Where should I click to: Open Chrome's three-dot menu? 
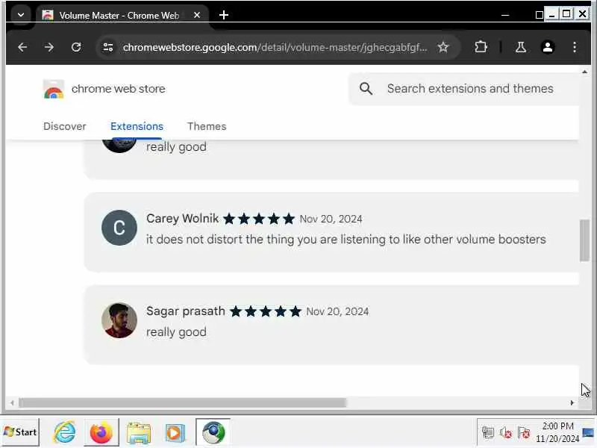tap(575, 47)
